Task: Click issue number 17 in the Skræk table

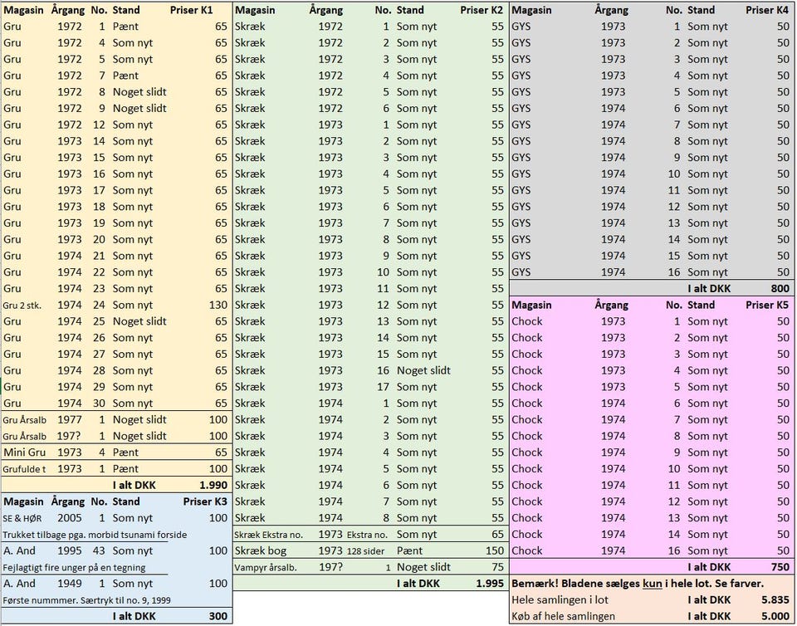Action: pos(383,387)
